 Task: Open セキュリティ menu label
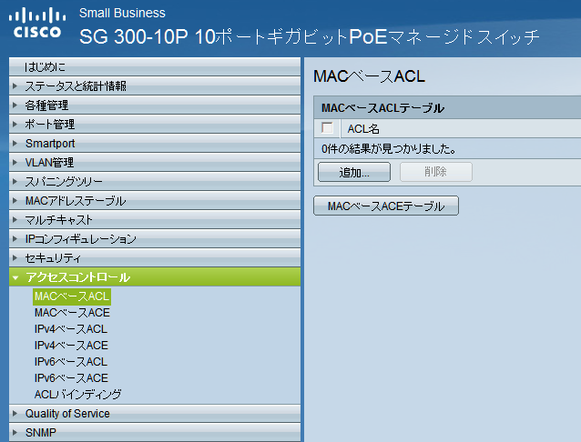[x=53, y=258]
